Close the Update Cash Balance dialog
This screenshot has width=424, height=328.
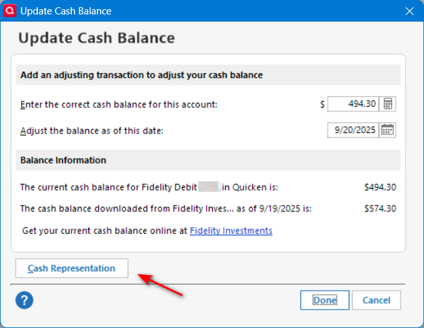click(x=410, y=11)
